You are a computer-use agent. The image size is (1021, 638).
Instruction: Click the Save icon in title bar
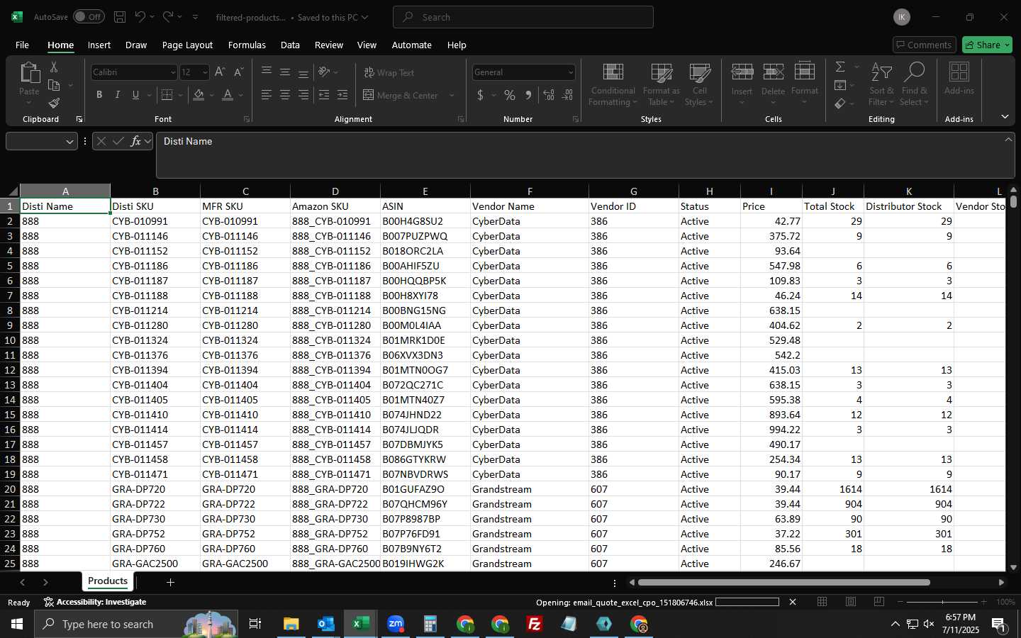(x=120, y=17)
